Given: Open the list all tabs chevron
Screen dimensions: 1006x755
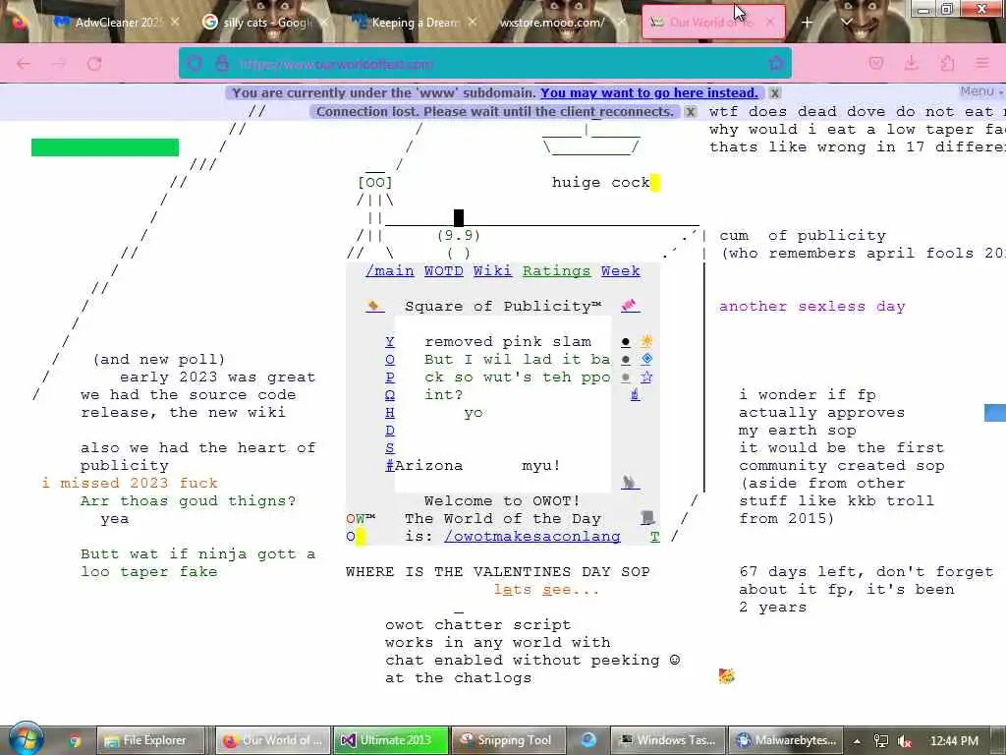Looking at the screenshot, I should 847,22.
